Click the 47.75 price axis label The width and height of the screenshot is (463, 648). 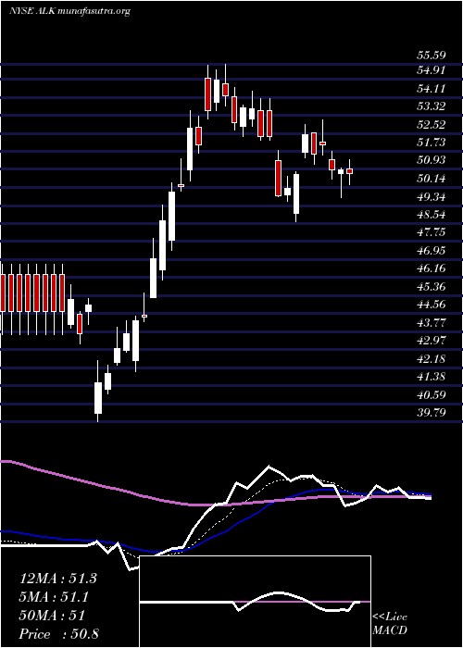pyautogui.click(x=431, y=232)
